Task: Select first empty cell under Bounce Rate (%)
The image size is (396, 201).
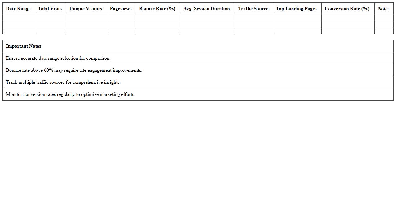Action: click(157, 18)
